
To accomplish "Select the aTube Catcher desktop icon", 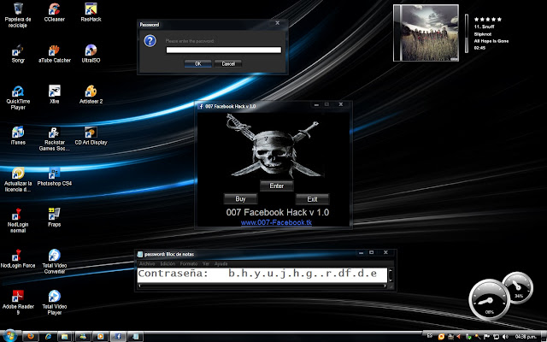I will click(54, 54).
